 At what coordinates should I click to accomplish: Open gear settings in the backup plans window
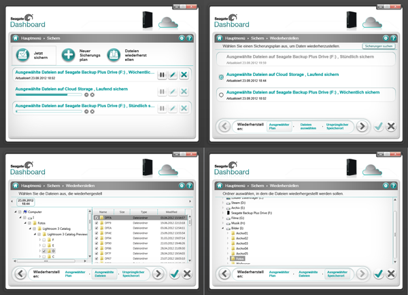(x=182, y=38)
